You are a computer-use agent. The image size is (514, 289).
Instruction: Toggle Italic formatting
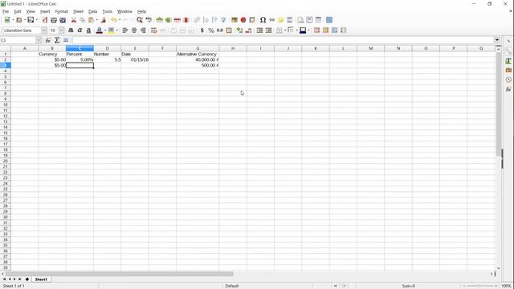click(80, 31)
